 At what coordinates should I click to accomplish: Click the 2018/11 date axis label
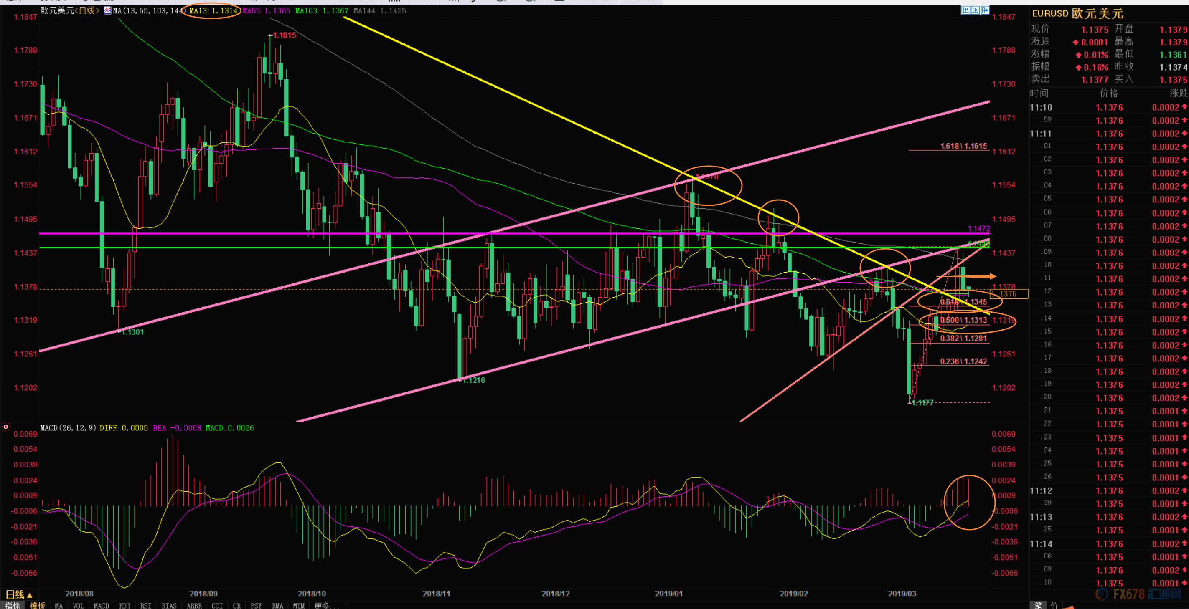coord(436,593)
